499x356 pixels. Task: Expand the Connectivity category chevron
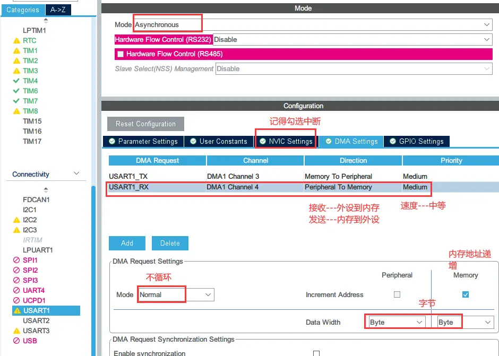76,174
